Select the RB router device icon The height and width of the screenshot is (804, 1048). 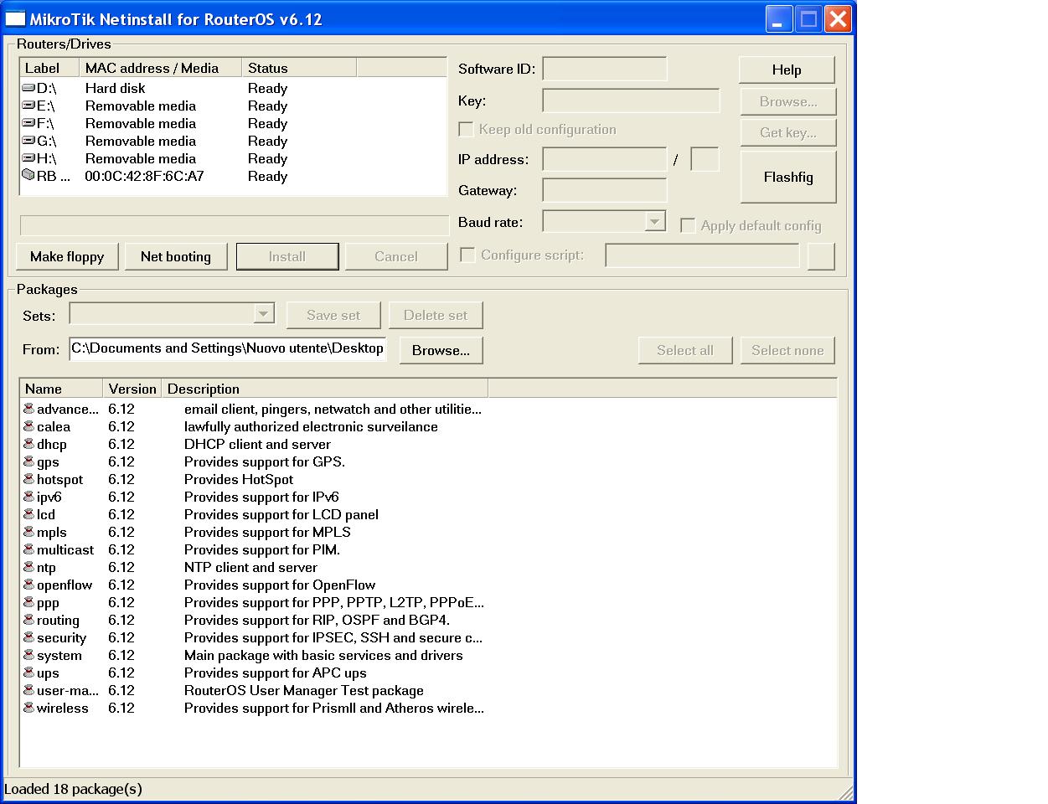[x=28, y=176]
